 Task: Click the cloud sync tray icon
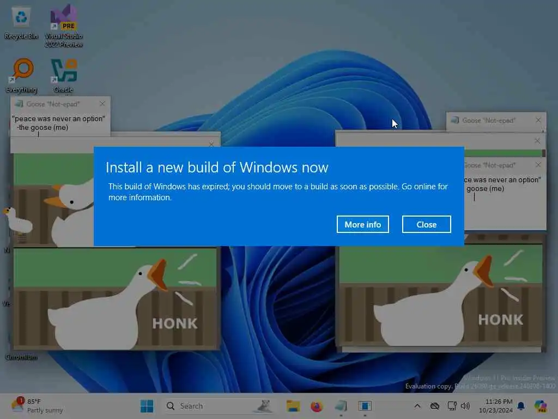(434, 406)
